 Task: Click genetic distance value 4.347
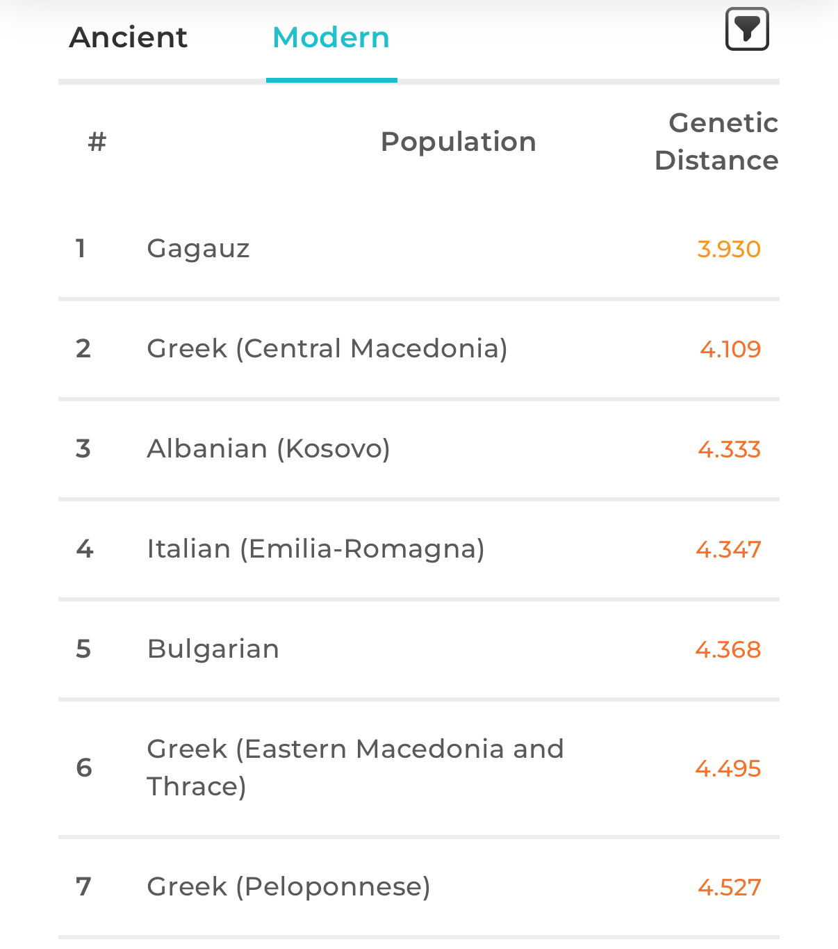coord(729,549)
